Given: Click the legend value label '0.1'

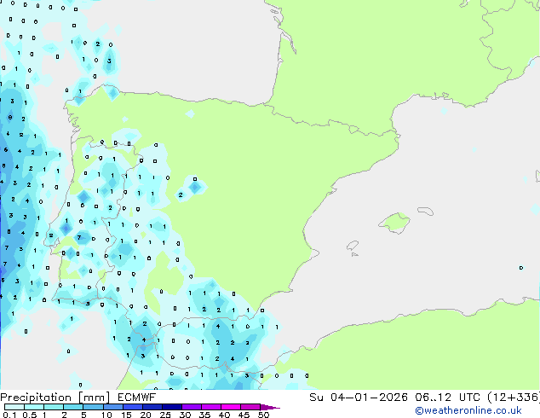Looking at the screenshot, I should [9, 415].
